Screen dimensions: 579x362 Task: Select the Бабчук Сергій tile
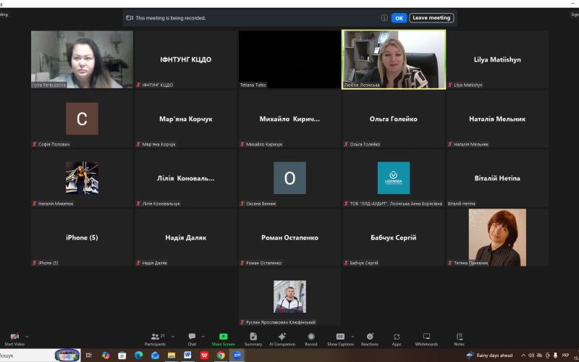tap(394, 237)
